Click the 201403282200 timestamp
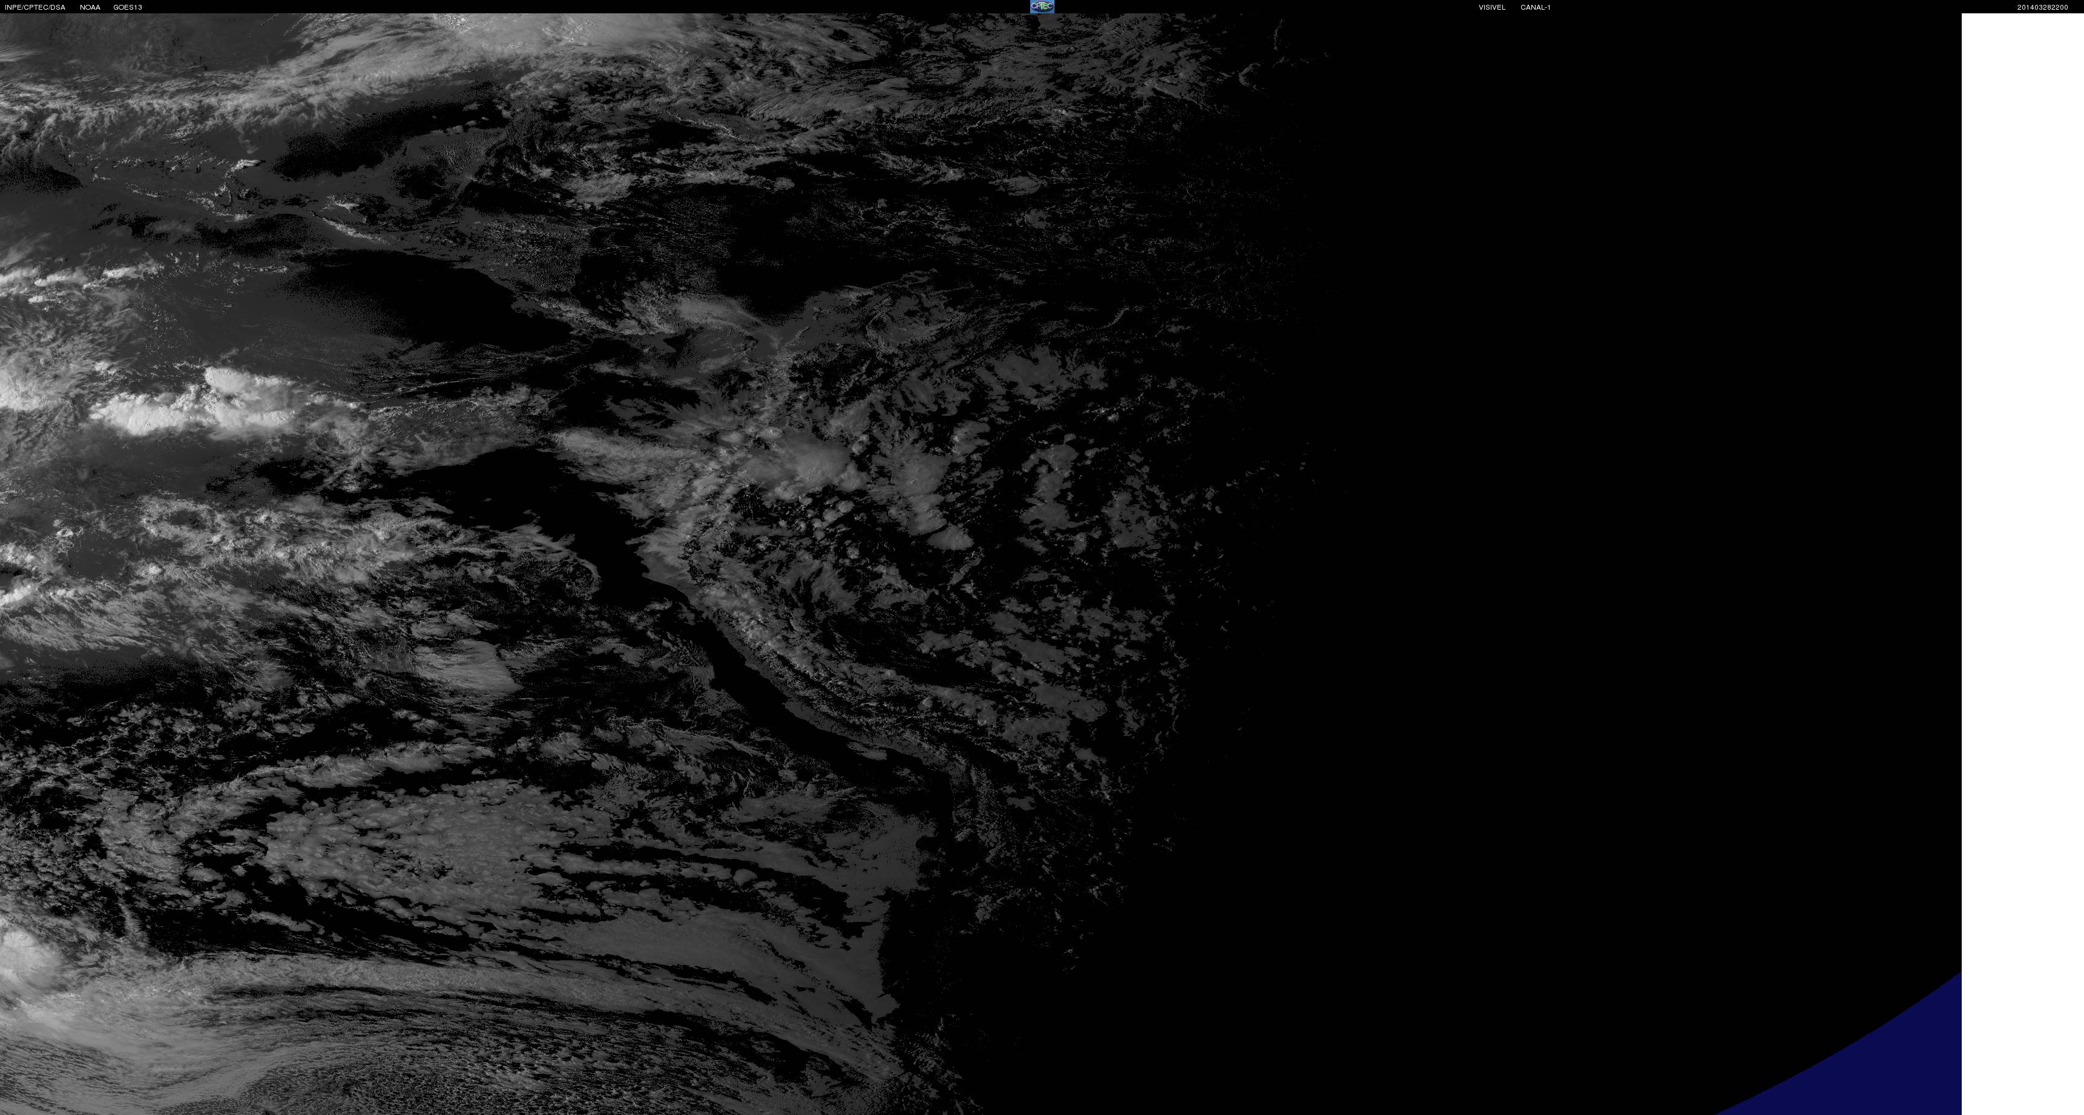Viewport: 2084px width, 1115px height. (x=2042, y=7)
